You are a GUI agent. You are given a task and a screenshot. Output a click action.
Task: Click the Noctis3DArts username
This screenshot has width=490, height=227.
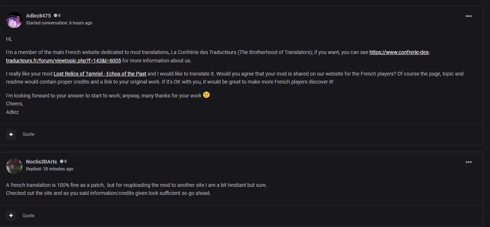tap(41, 162)
